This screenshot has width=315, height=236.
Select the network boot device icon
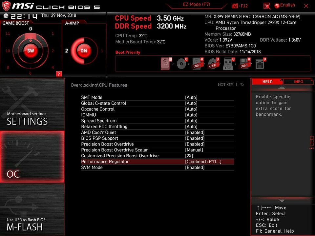pos(260,64)
